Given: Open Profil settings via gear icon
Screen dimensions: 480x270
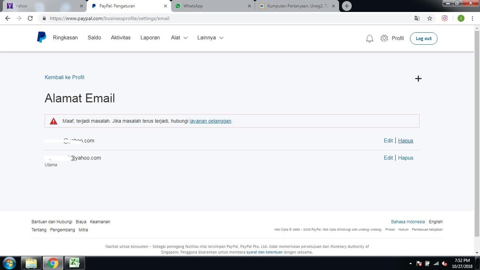Looking at the screenshot, I should tap(384, 38).
